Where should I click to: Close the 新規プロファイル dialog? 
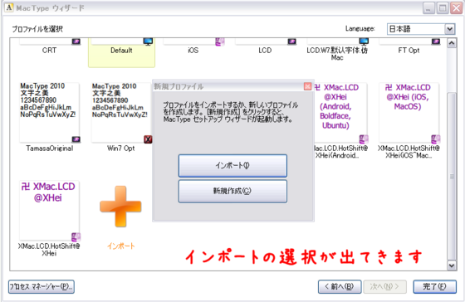(307, 86)
